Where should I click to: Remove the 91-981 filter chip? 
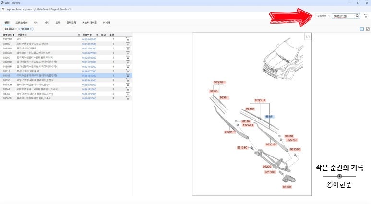pos(31,29)
